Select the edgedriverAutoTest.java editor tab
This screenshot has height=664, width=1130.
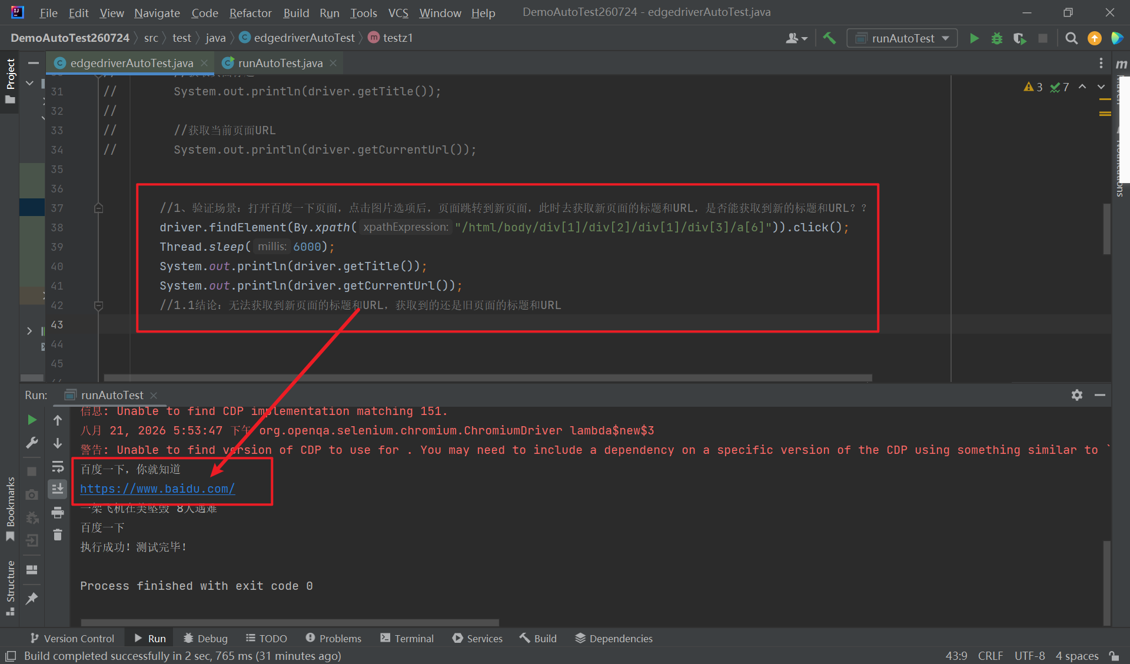click(131, 63)
